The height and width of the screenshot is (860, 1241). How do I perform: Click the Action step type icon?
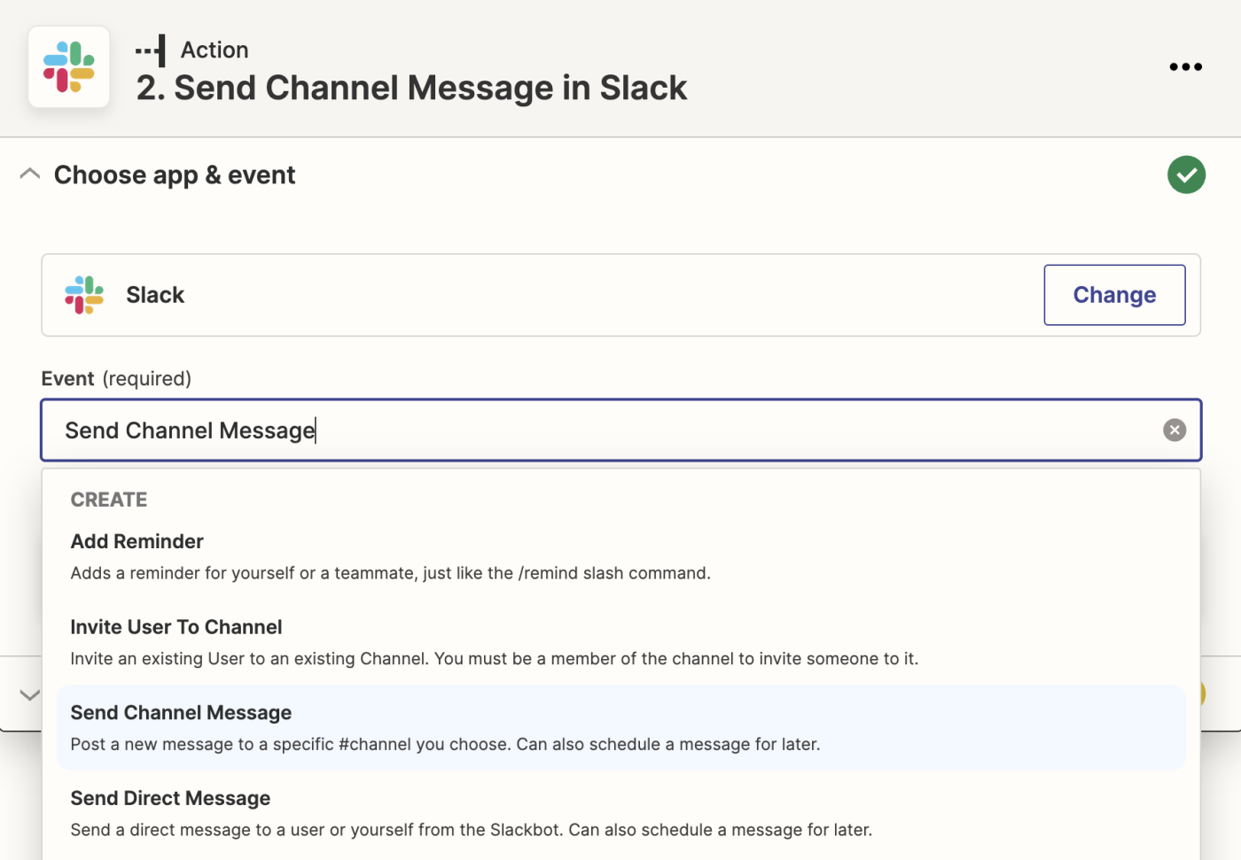(152, 50)
